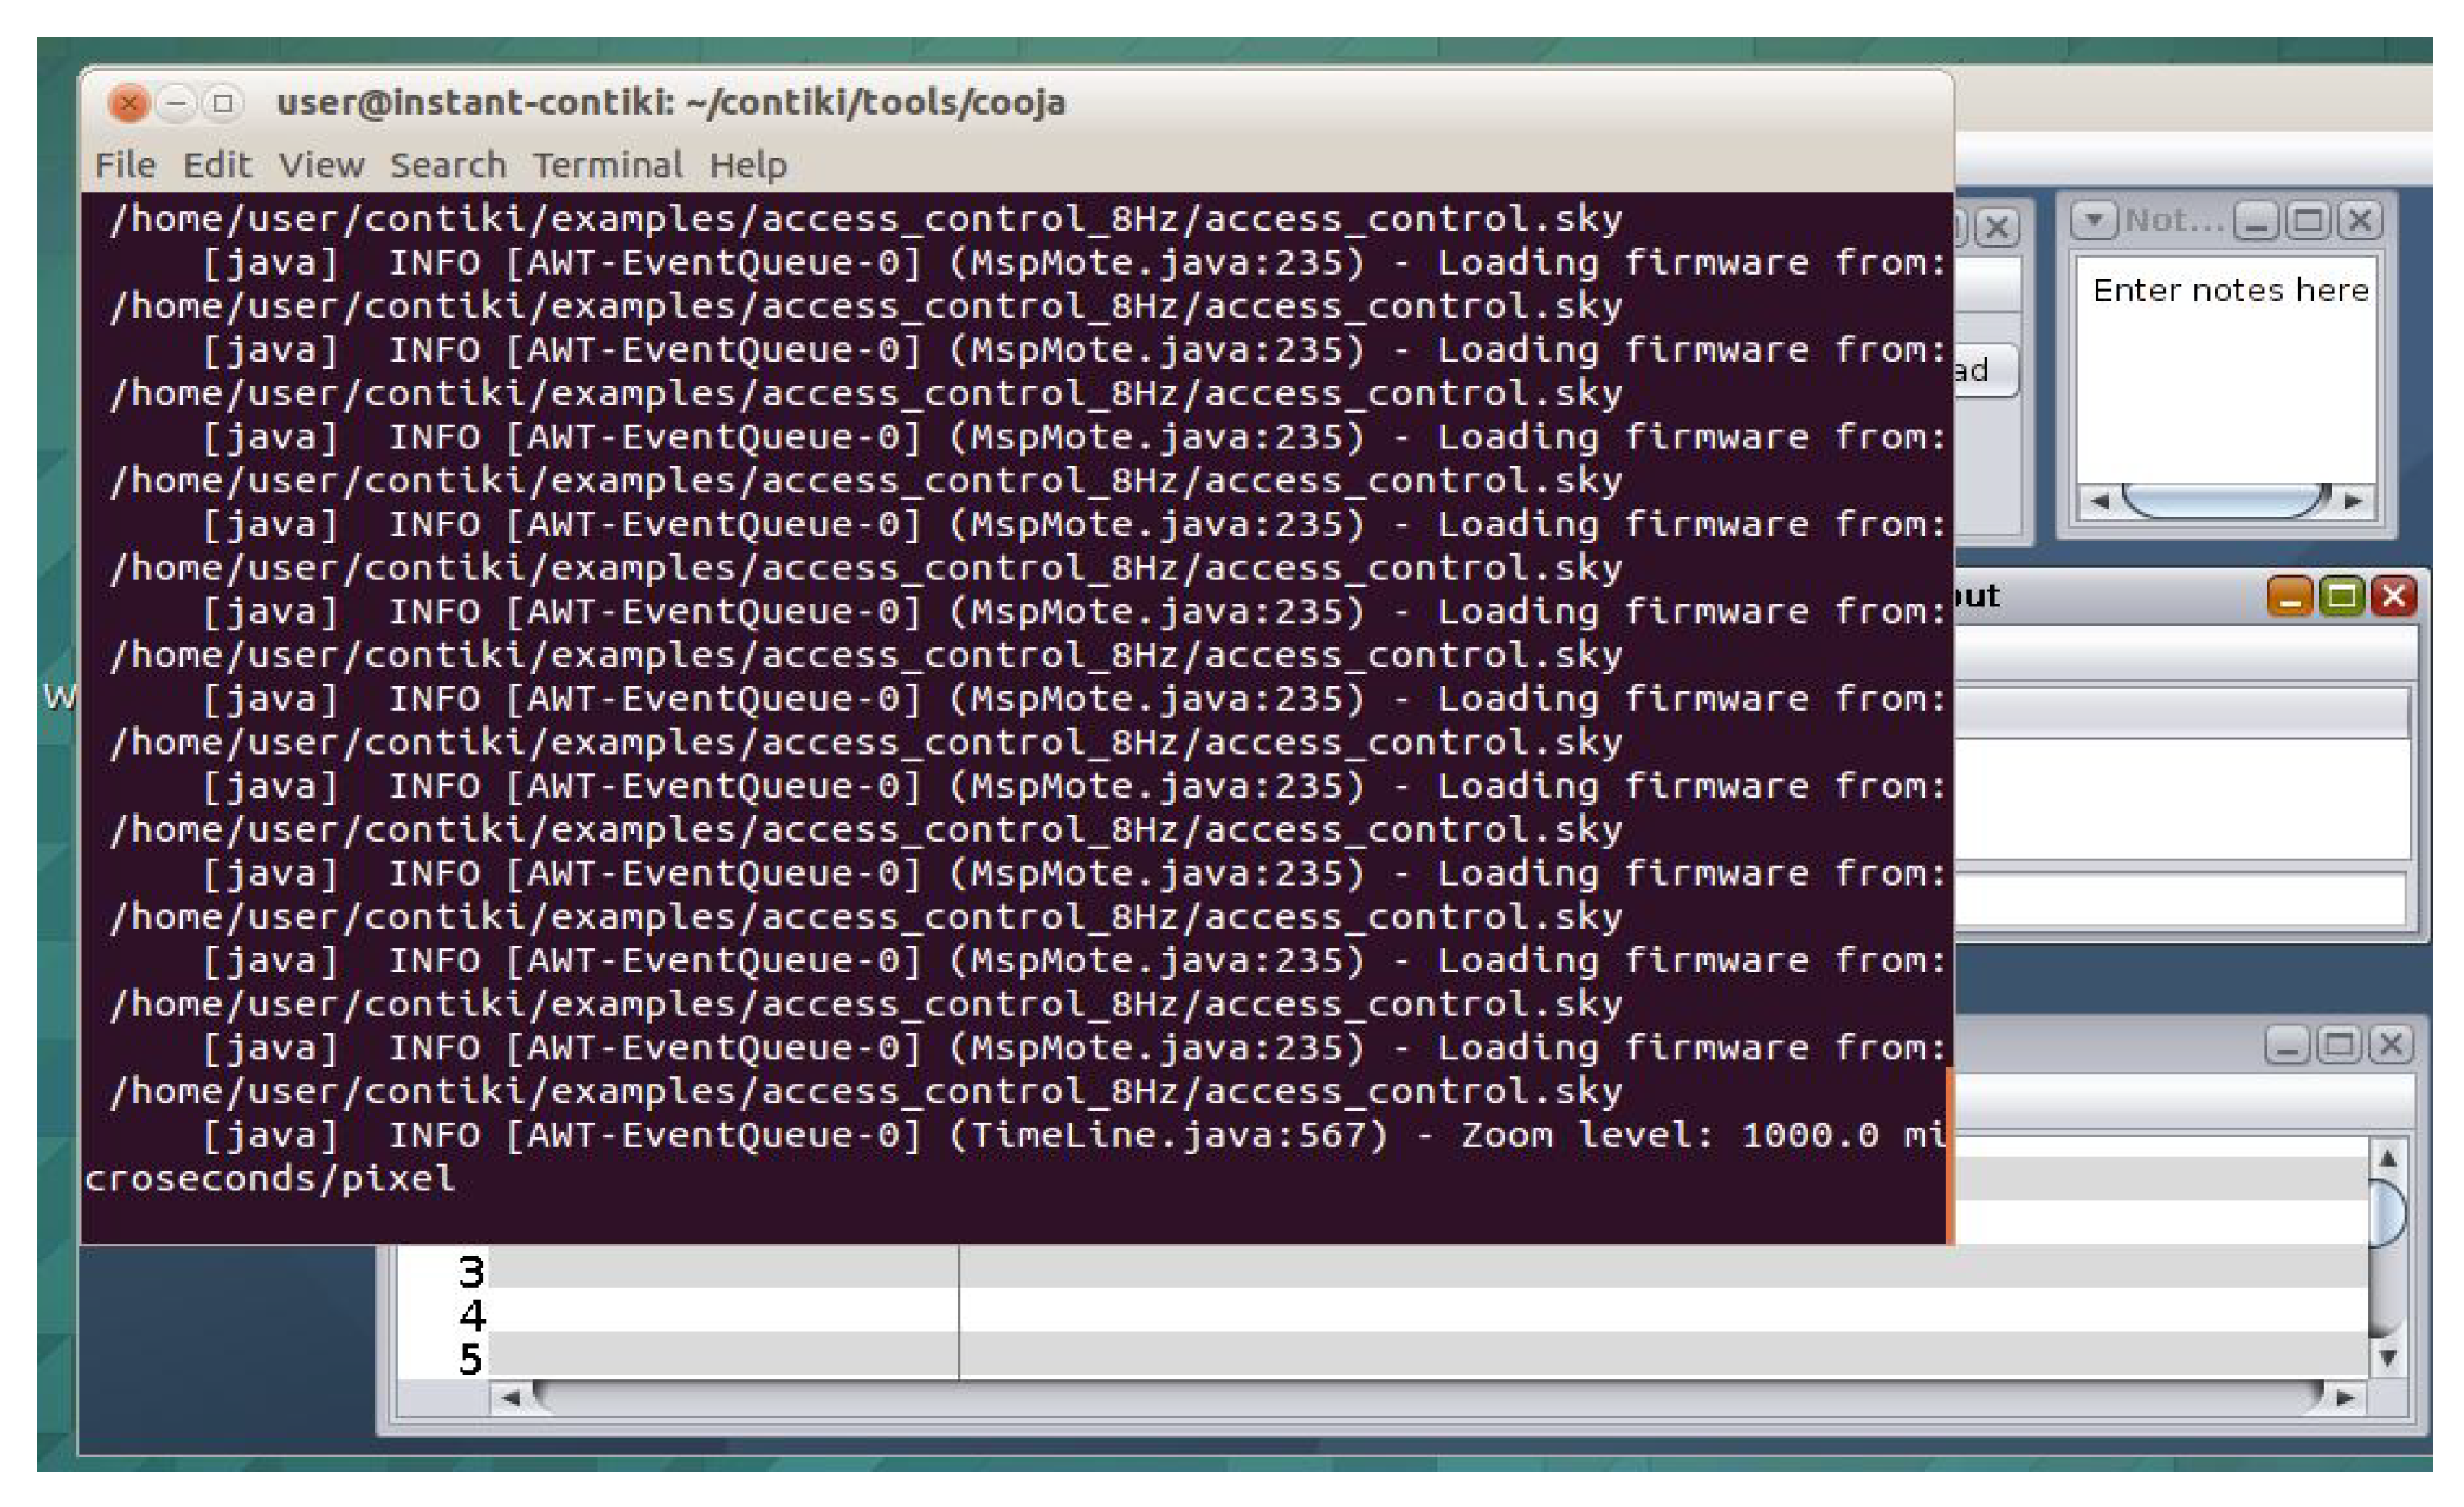Open the Search menu in terminal
The height and width of the screenshot is (1507, 2464).
(x=448, y=165)
